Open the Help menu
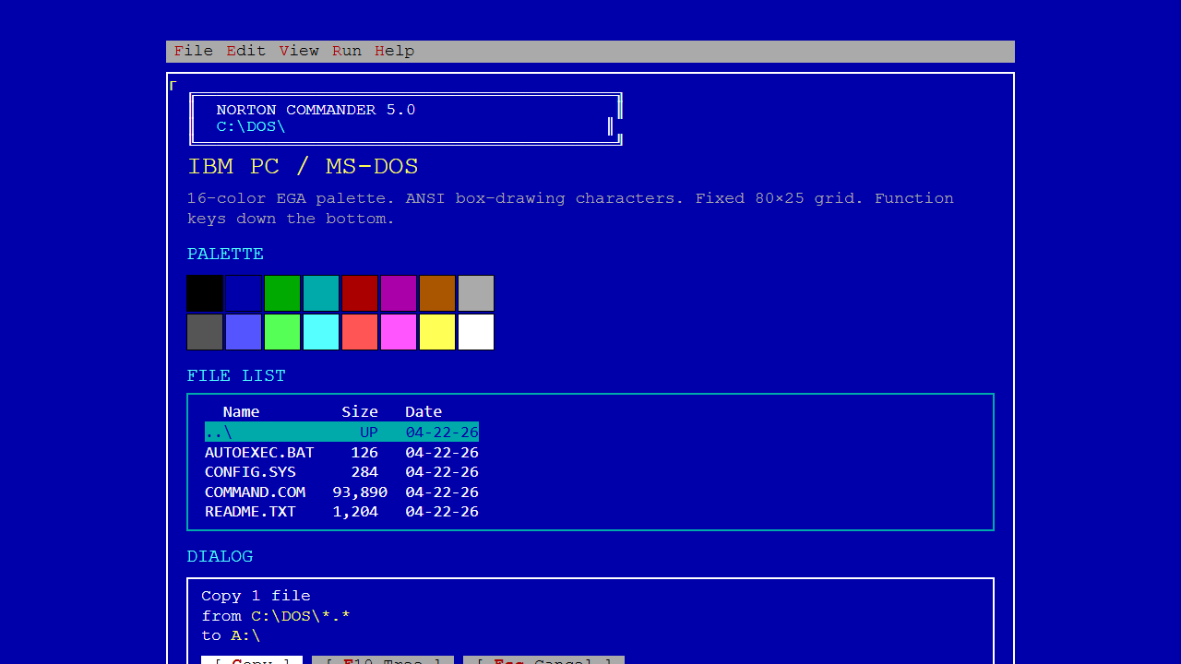 (395, 52)
